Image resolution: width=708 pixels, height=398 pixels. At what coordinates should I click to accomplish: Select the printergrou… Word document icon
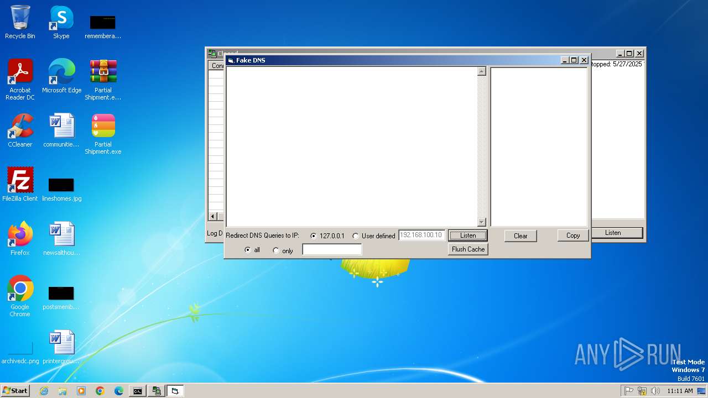(61, 347)
